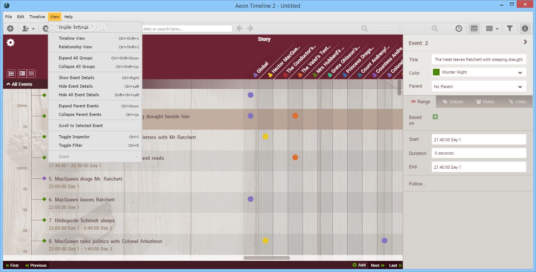Image resolution: width=536 pixels, height=272 pixels.
Task: Click the Count Andrenyi column header
Action: (375, 59)
